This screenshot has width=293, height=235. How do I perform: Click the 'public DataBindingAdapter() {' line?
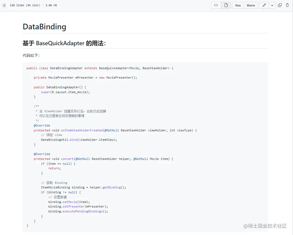[60, 87]
